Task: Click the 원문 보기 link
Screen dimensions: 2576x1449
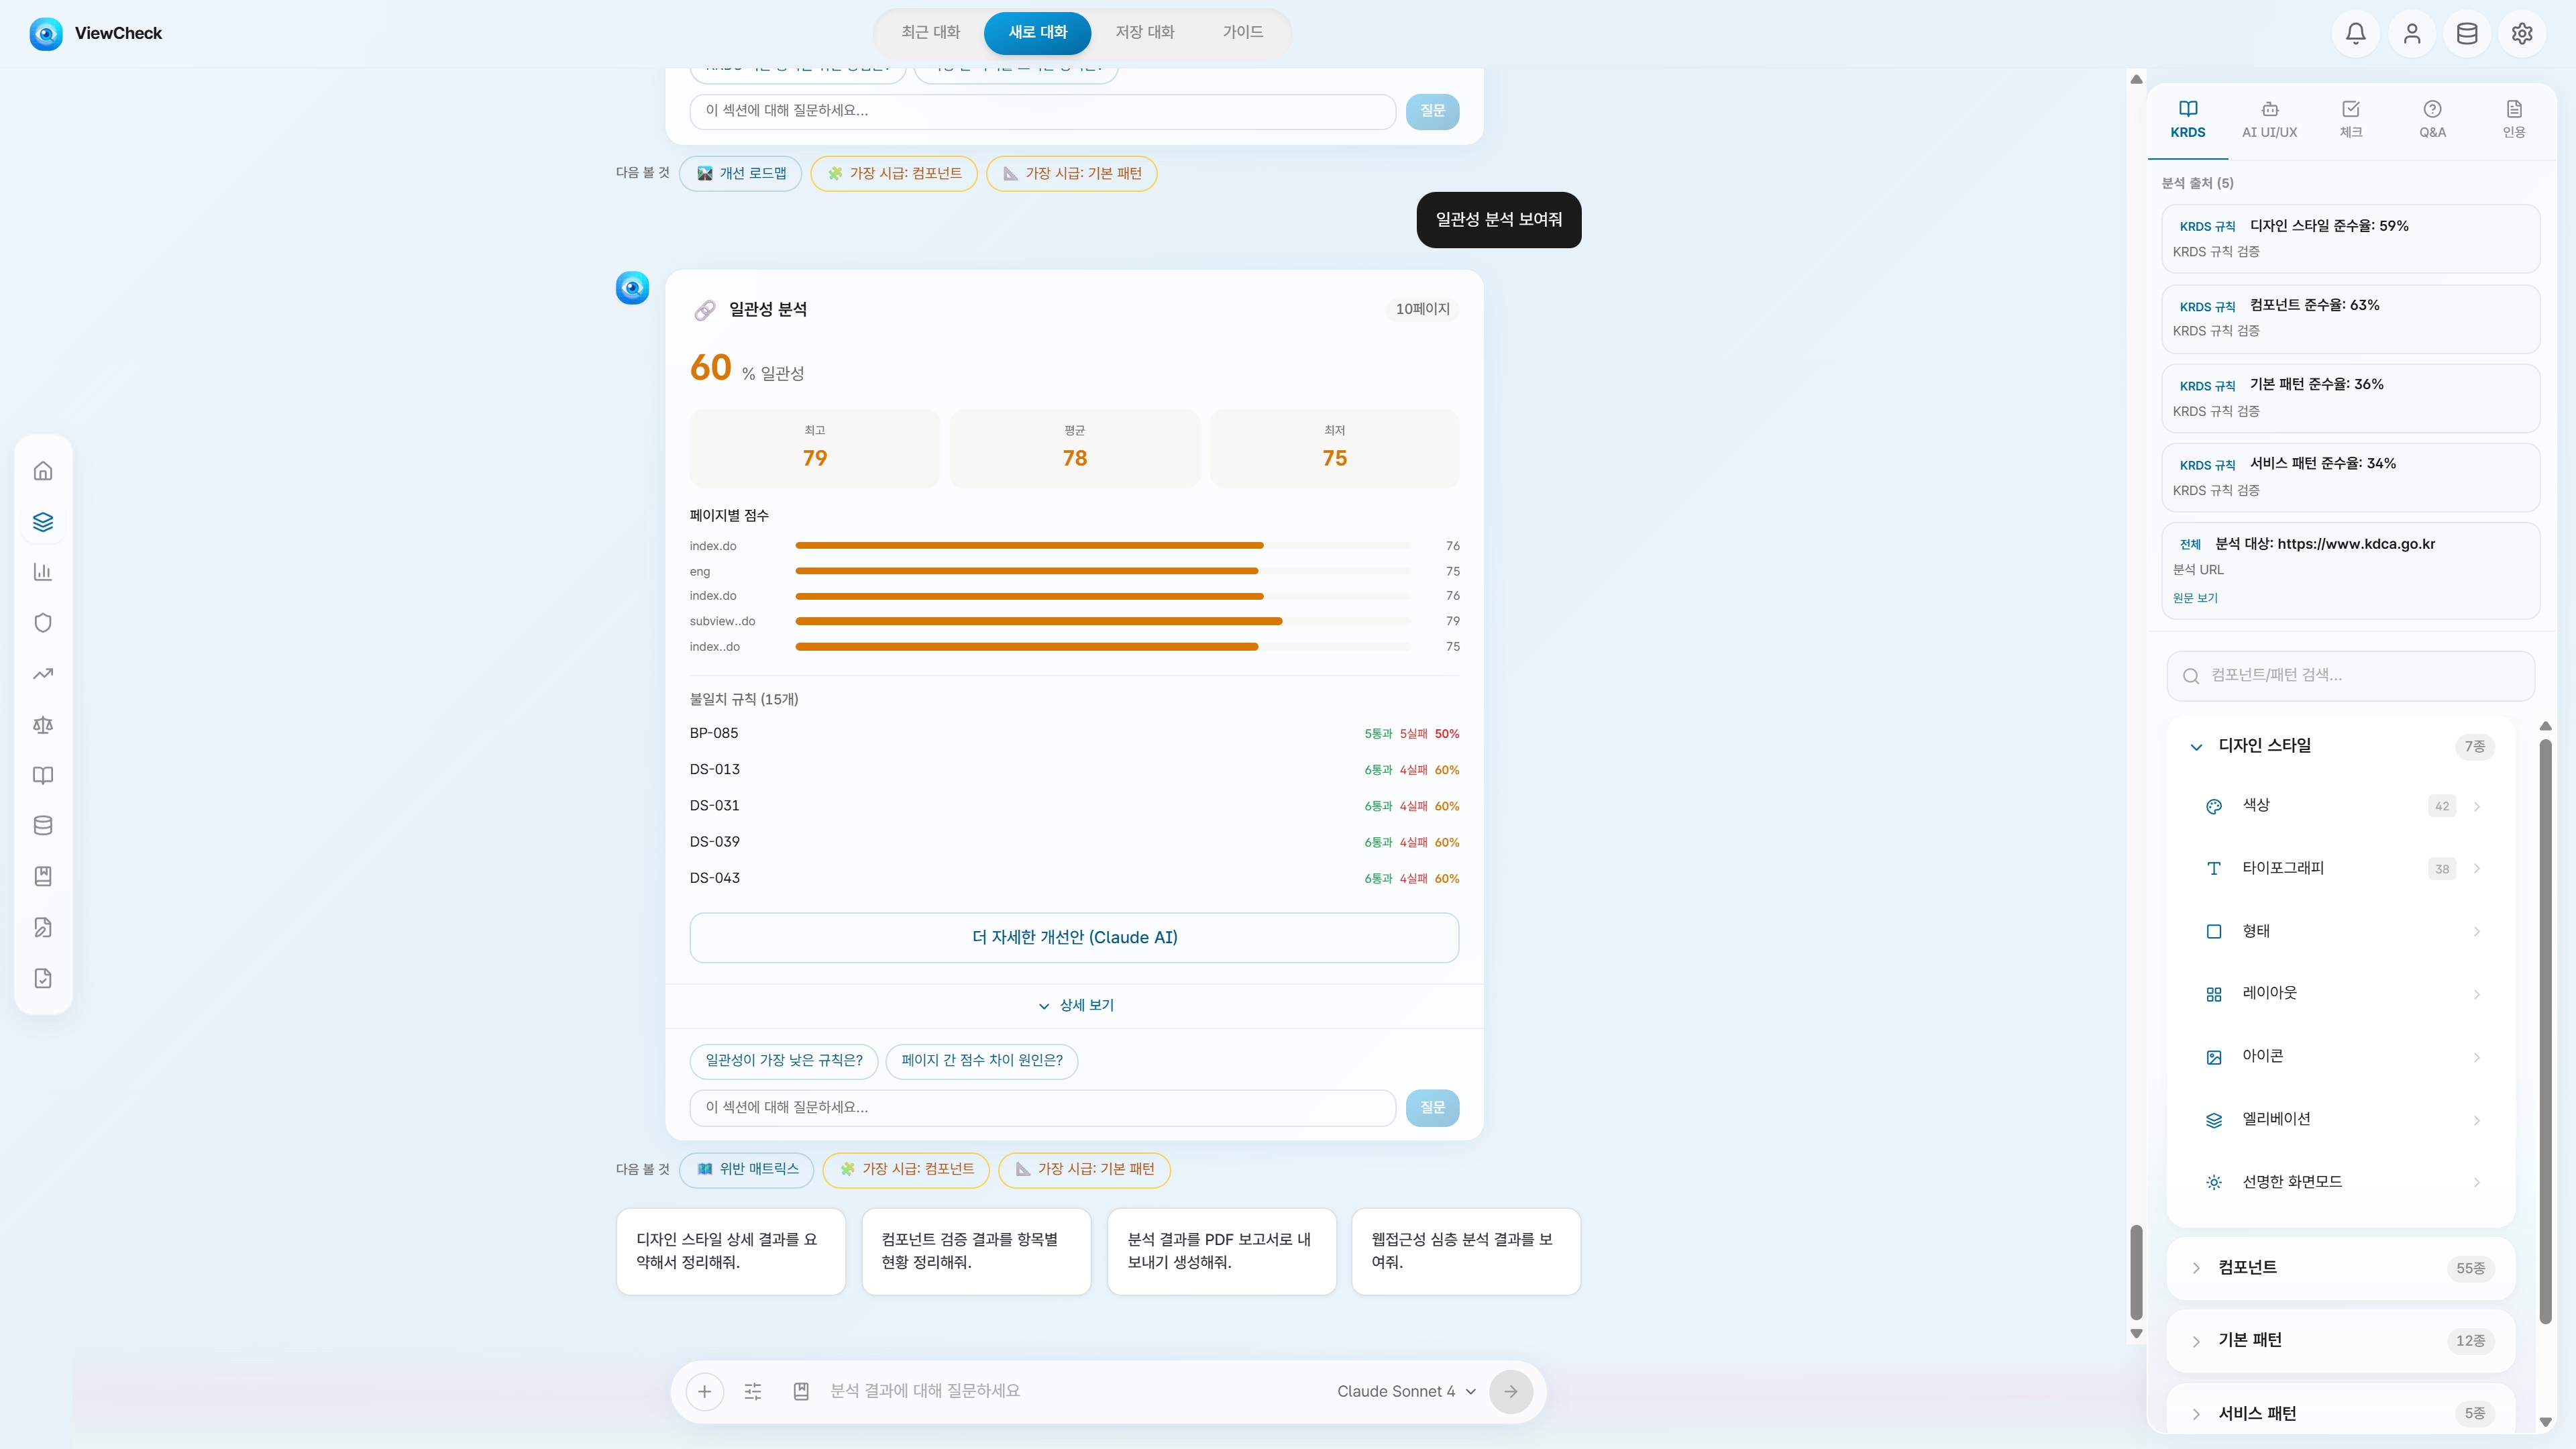Action: point(2195,598)
